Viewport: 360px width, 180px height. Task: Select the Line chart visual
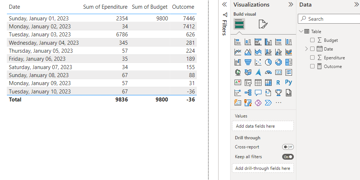coord(237,52)
